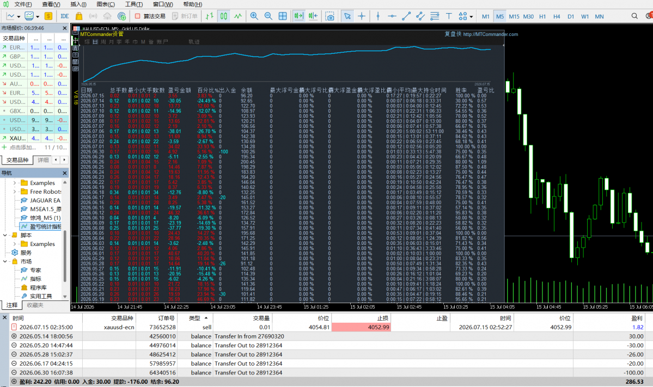Image resolution: width=653 pixels, height=387 pixels.
Task: Click the highlighted 止损 4052.99 cell
Action: click(x=361, y=327)
